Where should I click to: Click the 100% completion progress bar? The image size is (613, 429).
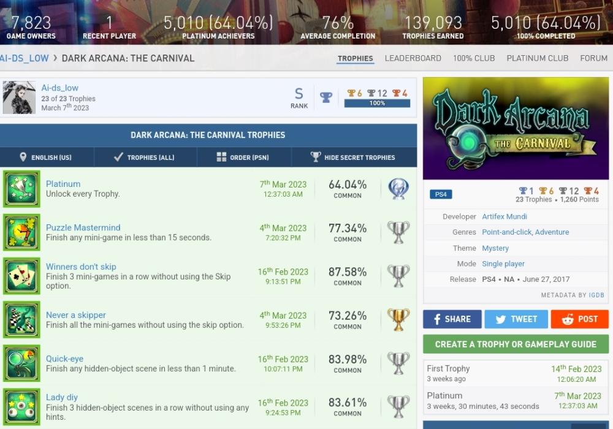[x=377, y=104]
